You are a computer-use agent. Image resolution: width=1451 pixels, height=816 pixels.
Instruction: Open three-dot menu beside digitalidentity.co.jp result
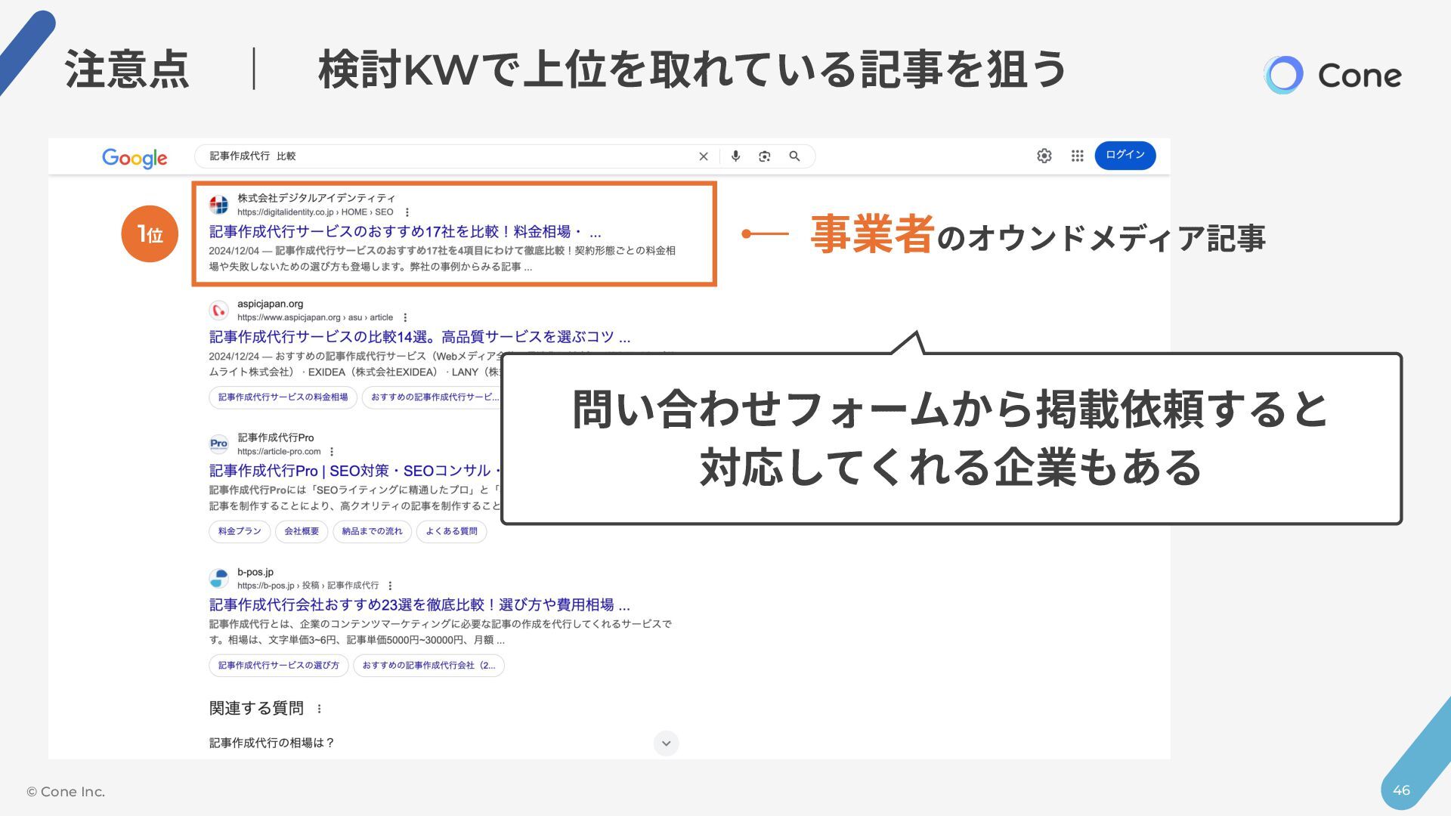407,212
